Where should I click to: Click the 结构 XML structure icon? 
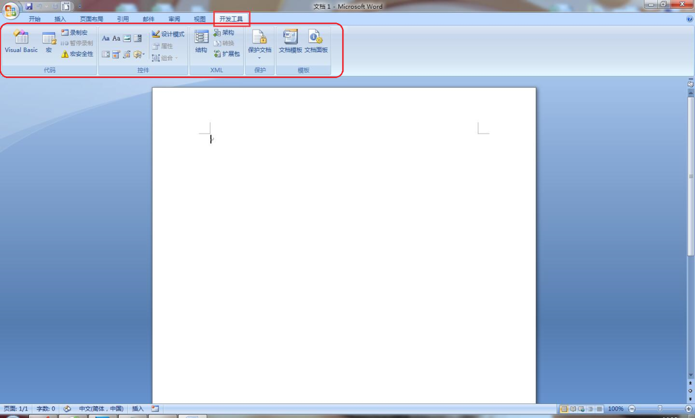[201, 42]
